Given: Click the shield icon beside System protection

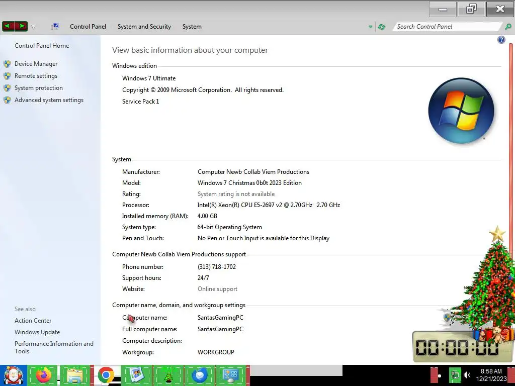Looking at the screenshot, I should [x=7, y=88].
